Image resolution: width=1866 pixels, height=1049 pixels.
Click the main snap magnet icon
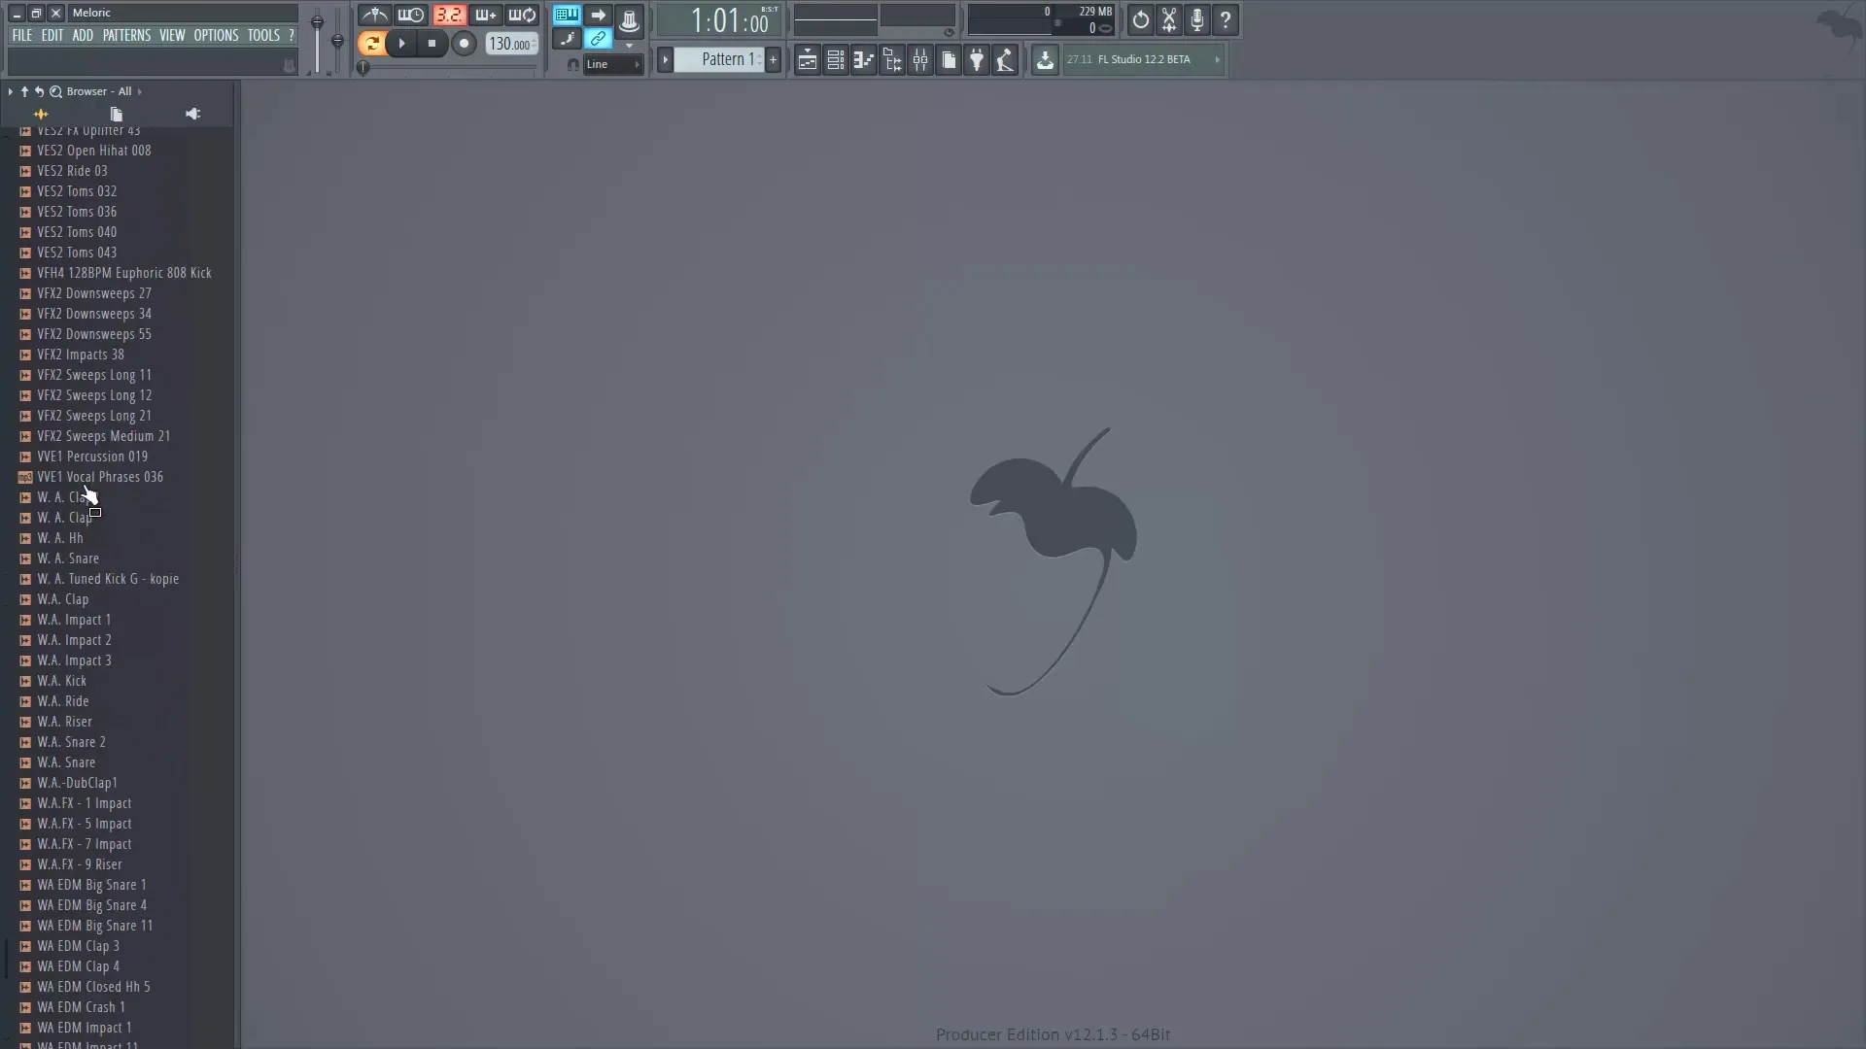coord(572,65)
